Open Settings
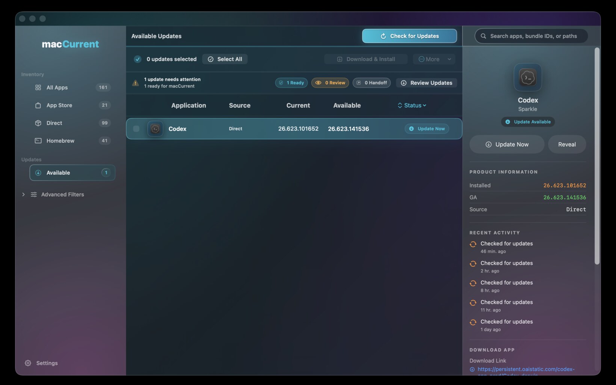Viewport: 616px width, 385px height. pos(41,363)
